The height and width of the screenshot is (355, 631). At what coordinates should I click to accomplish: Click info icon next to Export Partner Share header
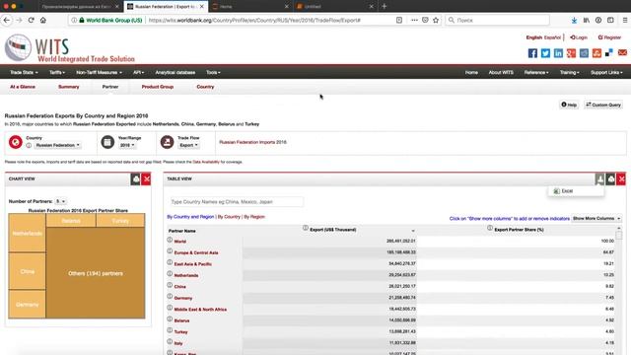tap(490, 228)
